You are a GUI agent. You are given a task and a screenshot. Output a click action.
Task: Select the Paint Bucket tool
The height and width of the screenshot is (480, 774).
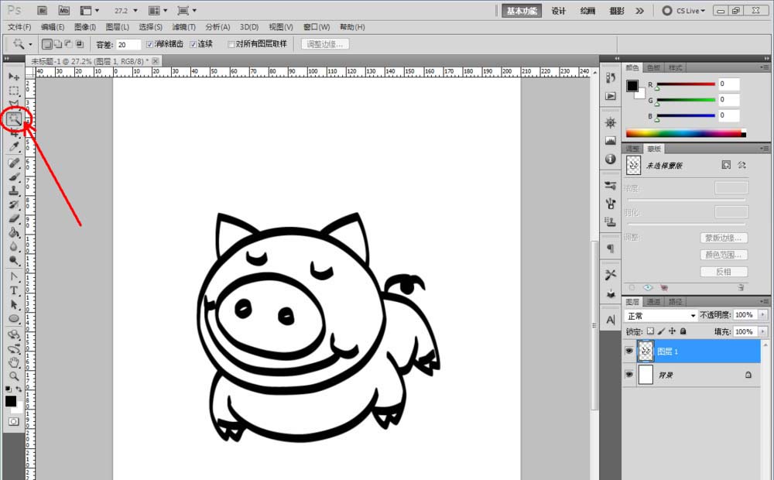pos(14,232)
